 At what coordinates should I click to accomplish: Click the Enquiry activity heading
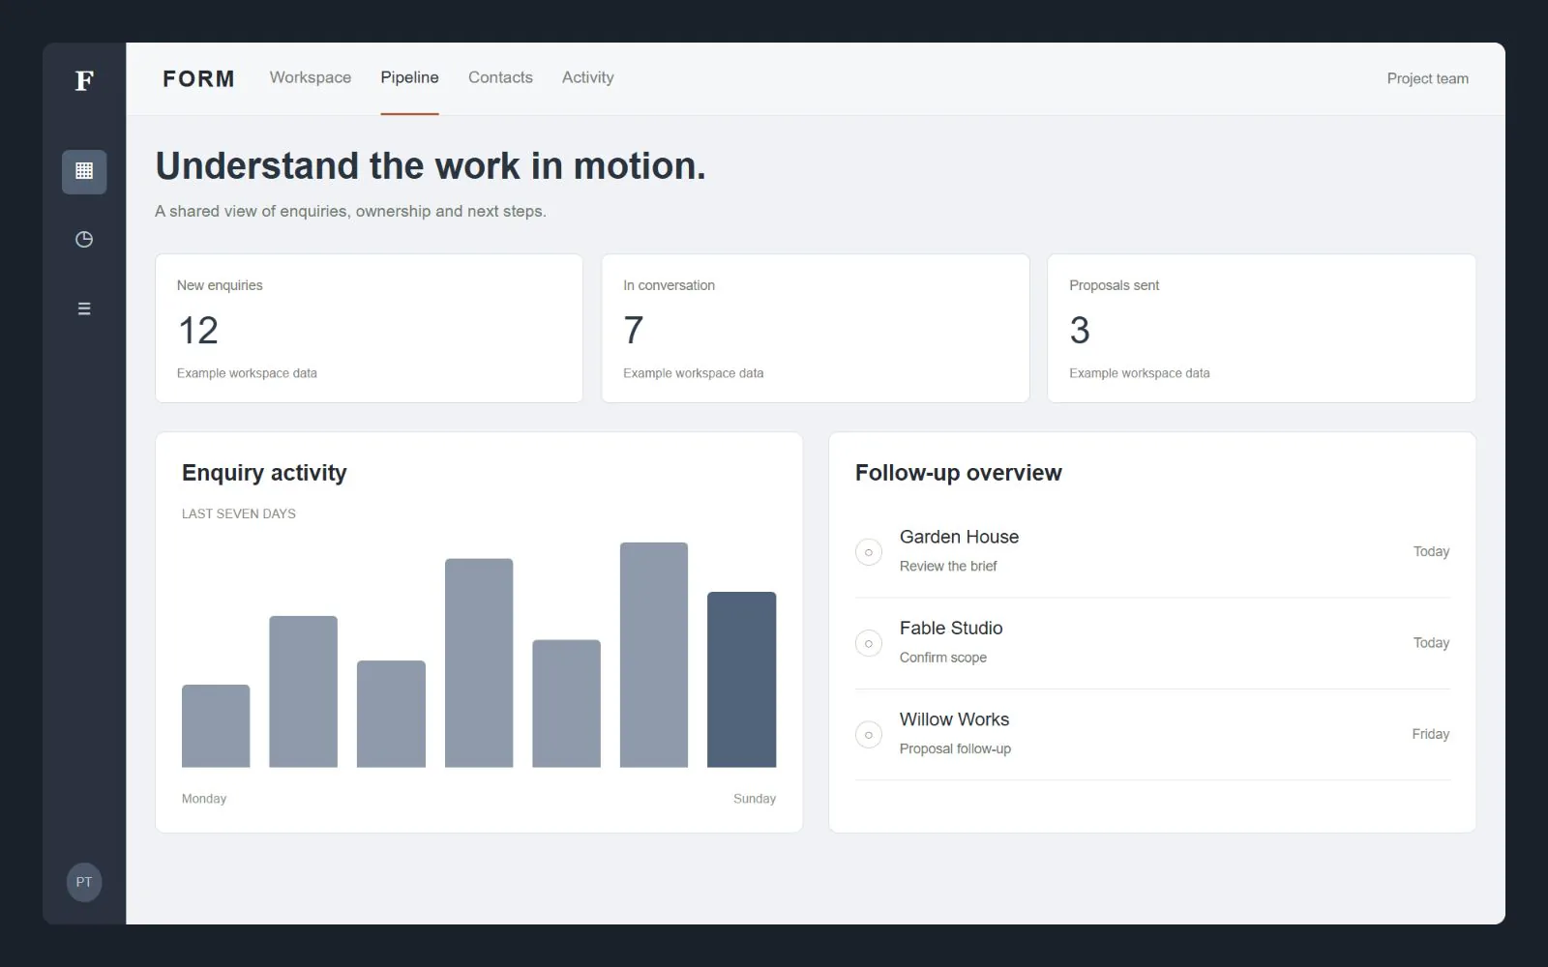[264, 473]
